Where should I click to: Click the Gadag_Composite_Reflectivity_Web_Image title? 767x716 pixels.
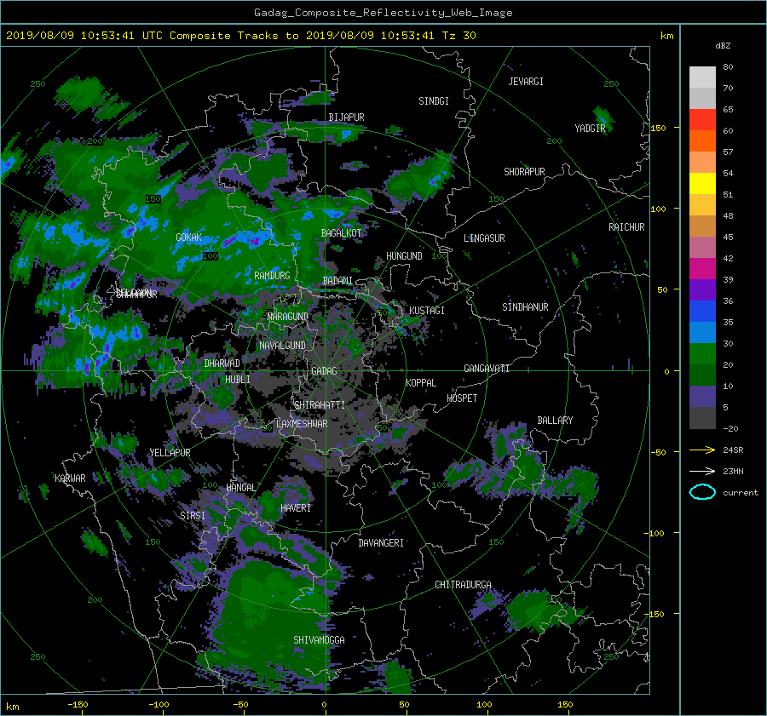tap(383, 13)
